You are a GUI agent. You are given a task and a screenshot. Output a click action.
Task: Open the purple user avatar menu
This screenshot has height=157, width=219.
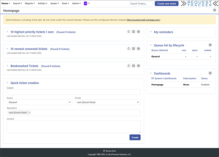click(86, 3)
